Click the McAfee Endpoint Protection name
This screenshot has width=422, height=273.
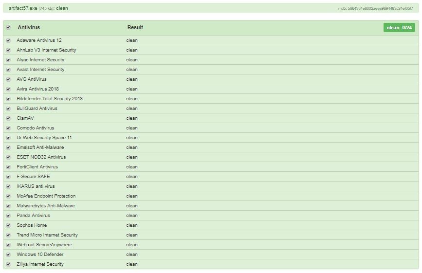46,196
